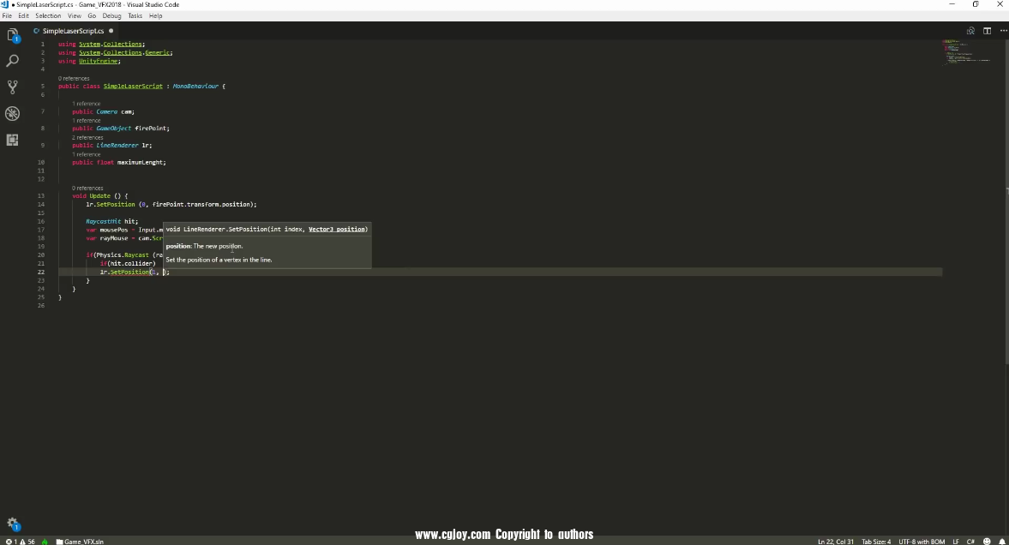Change the UTF-8 with BOM encoding

click(x=922, y=541)
